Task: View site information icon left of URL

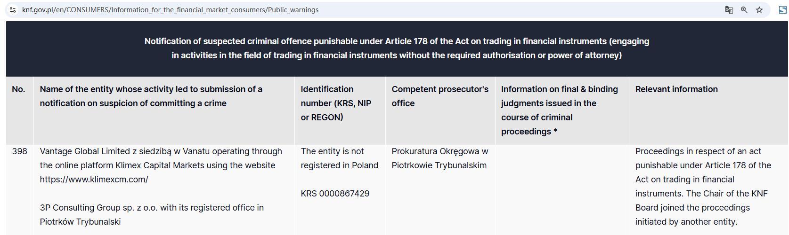Action: click(13, 10)
